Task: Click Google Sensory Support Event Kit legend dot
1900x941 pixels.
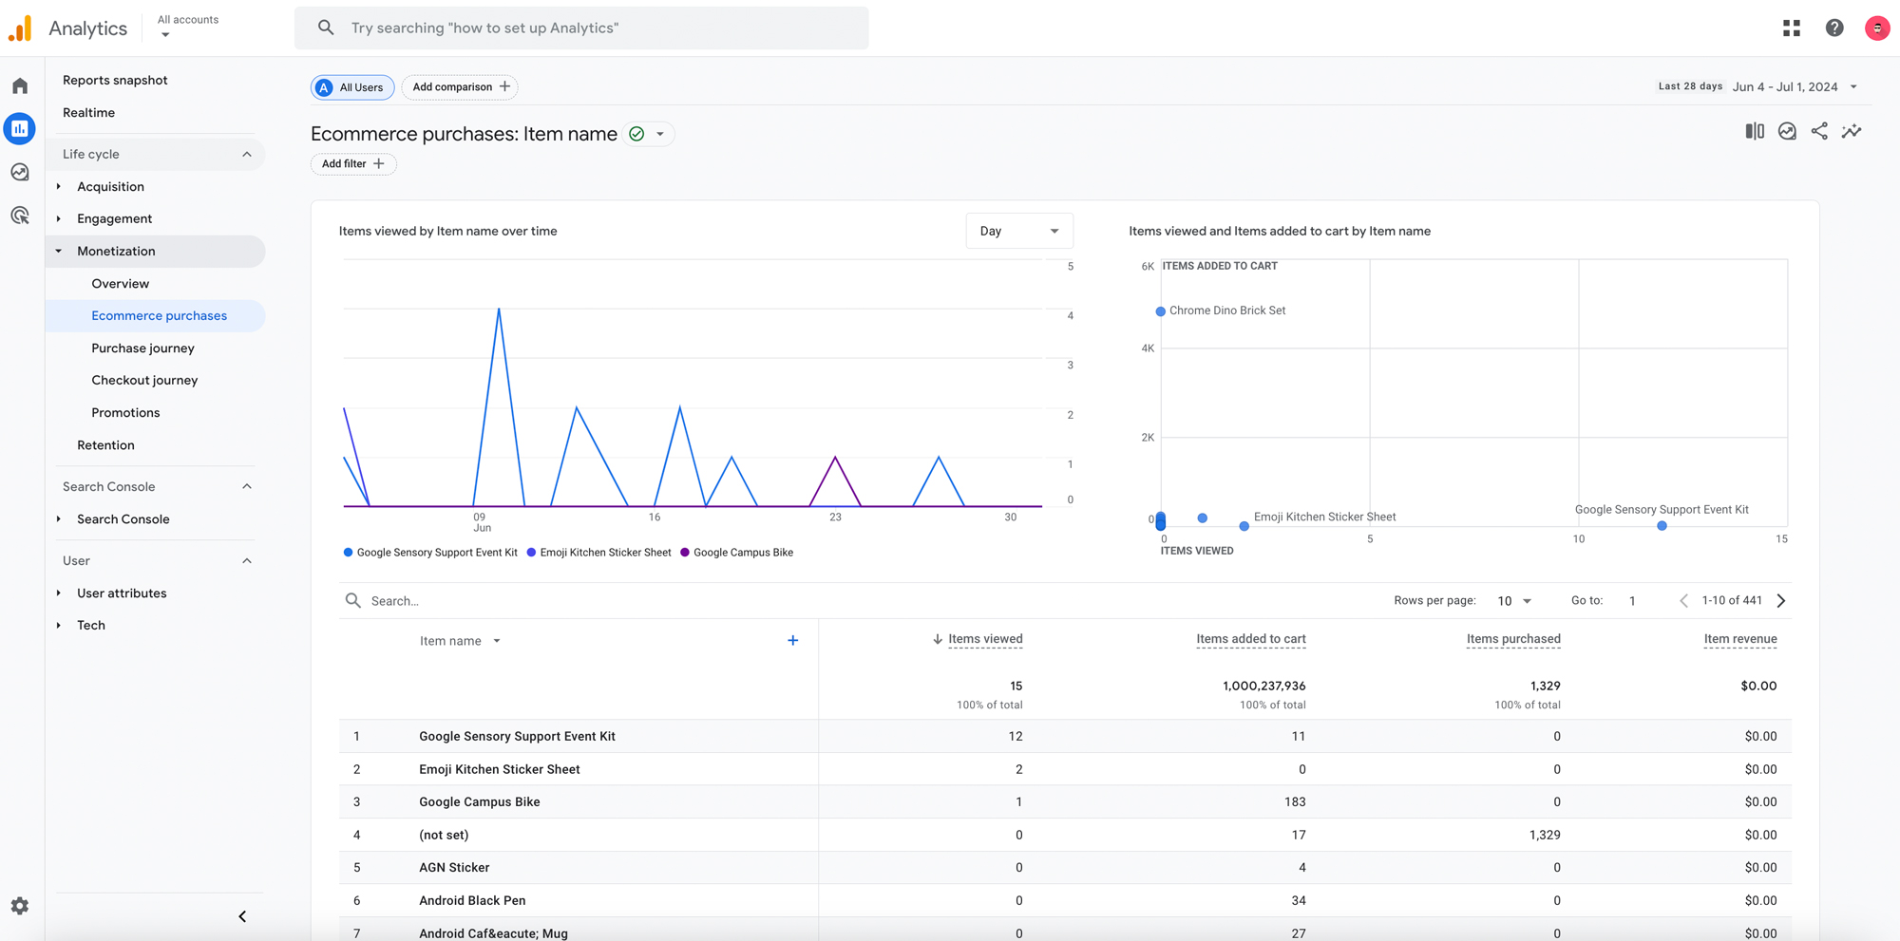Action: [348, 552]
